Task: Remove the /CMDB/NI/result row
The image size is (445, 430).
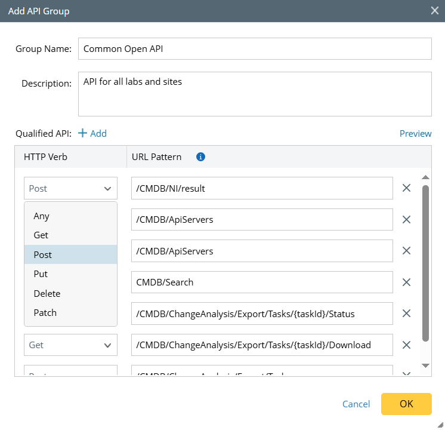Action: click(x=406, y=188)
